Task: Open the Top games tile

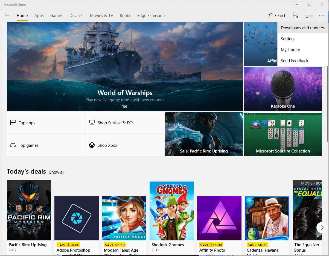Action: click(46, 145)
